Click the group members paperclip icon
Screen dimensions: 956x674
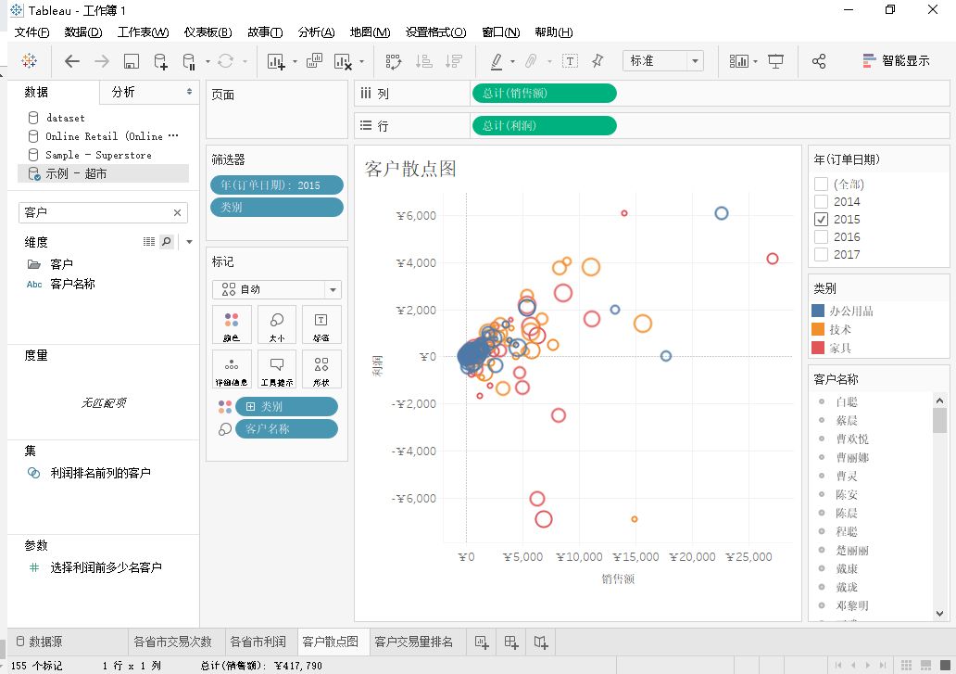[x=531, y=61]
